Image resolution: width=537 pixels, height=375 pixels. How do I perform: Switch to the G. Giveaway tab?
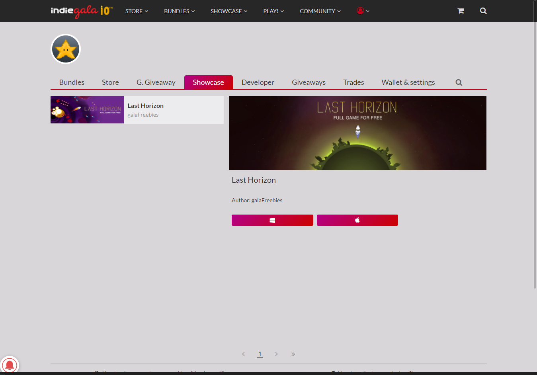156,82
